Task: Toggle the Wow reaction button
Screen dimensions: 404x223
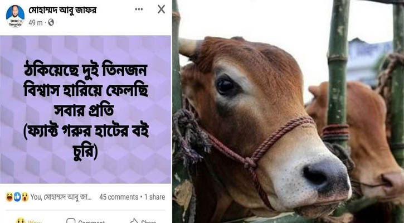Action: tap(28, 221)
